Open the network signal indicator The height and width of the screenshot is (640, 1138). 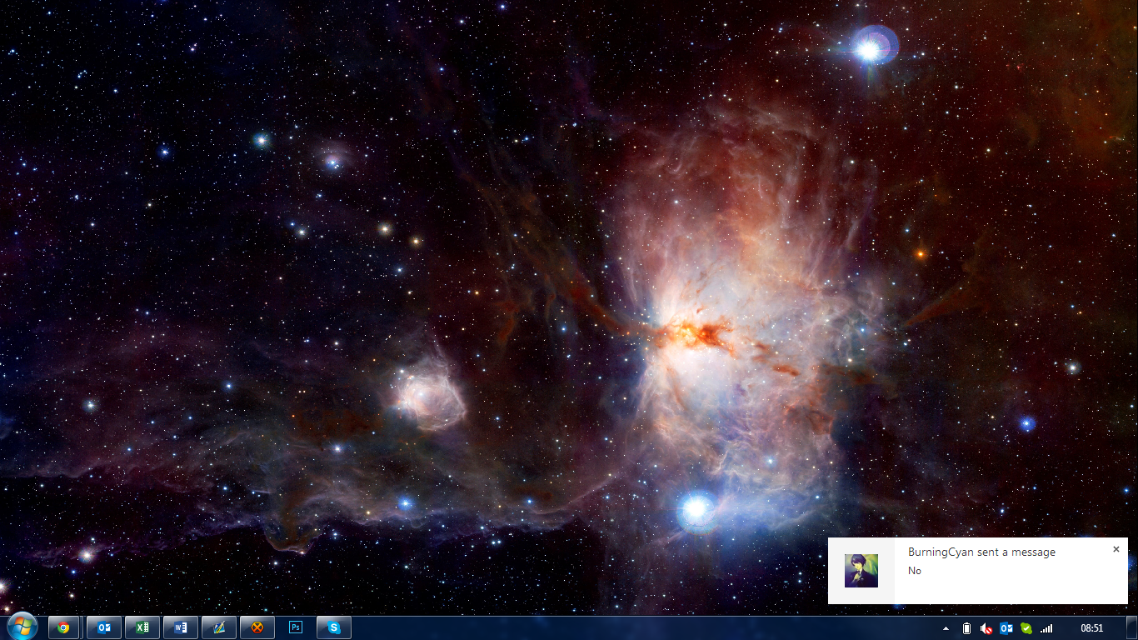point(1046,628)
